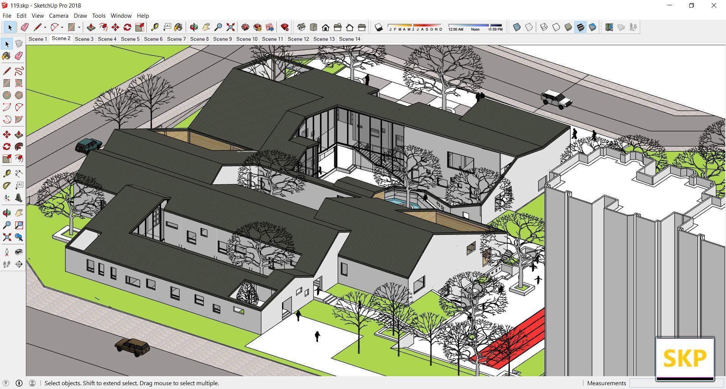The image size is (726, 389).
Task: Switch to Scene 1 tab
Action: [x=38, y=39]
